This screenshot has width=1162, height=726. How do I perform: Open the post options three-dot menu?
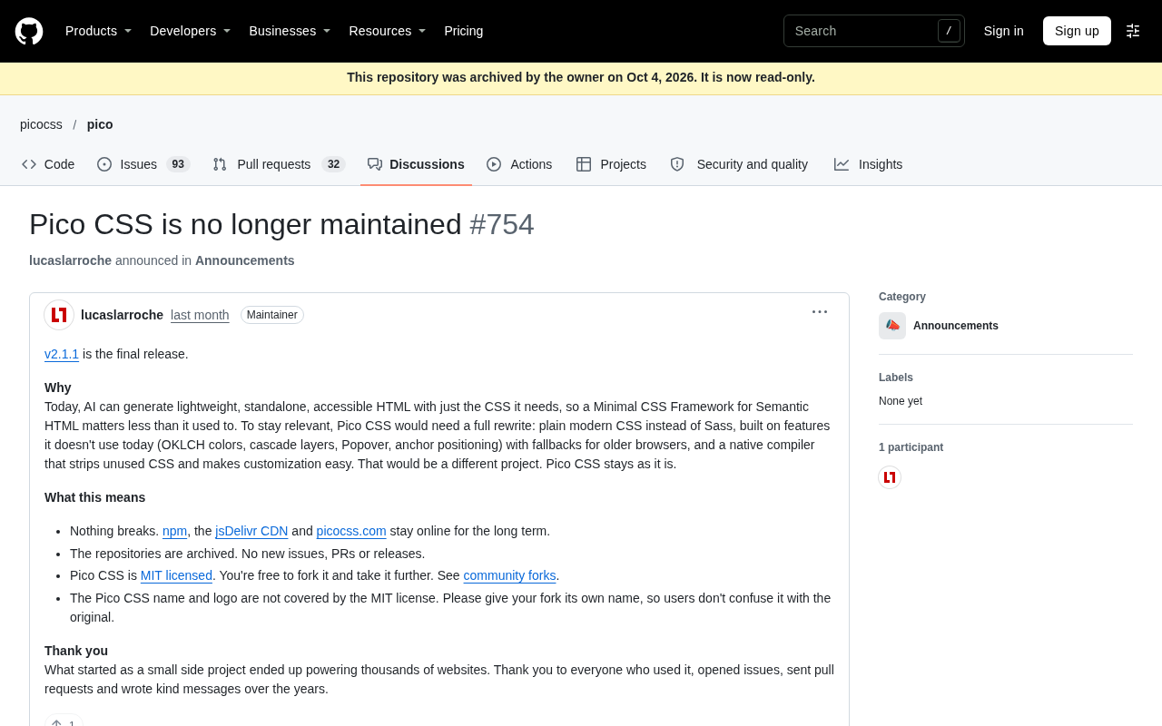click(x=820, y=312)
